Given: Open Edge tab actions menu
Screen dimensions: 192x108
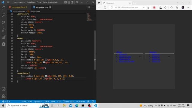Looking at the screenshot, I should coord(99,3).
